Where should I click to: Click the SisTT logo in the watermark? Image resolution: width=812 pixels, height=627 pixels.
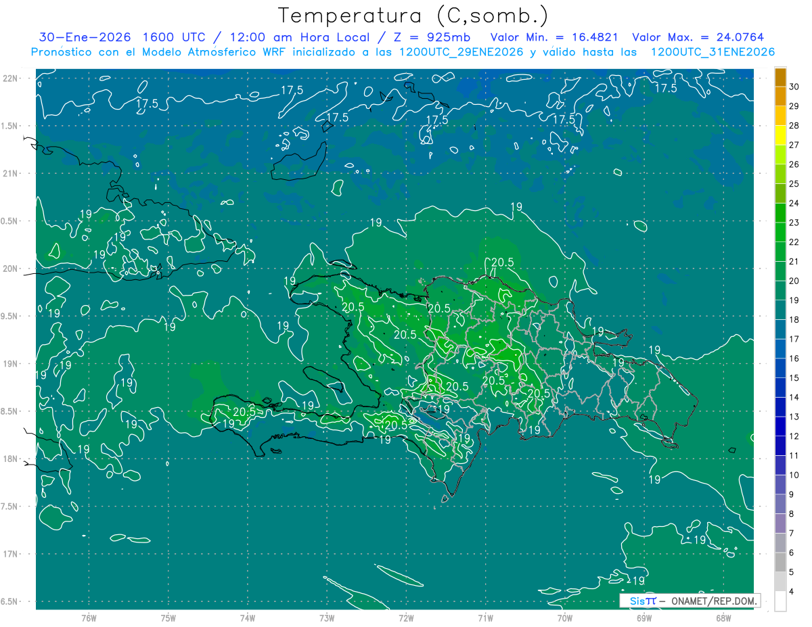point(643,601)
